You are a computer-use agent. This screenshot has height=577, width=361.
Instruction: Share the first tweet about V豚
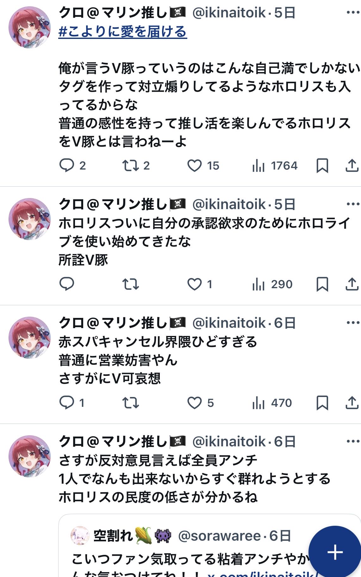tap(352, 165)
